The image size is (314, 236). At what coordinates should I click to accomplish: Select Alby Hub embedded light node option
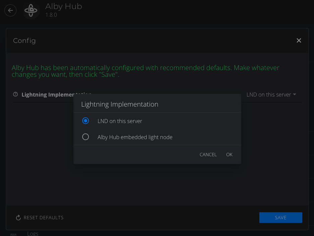(85, 137)
